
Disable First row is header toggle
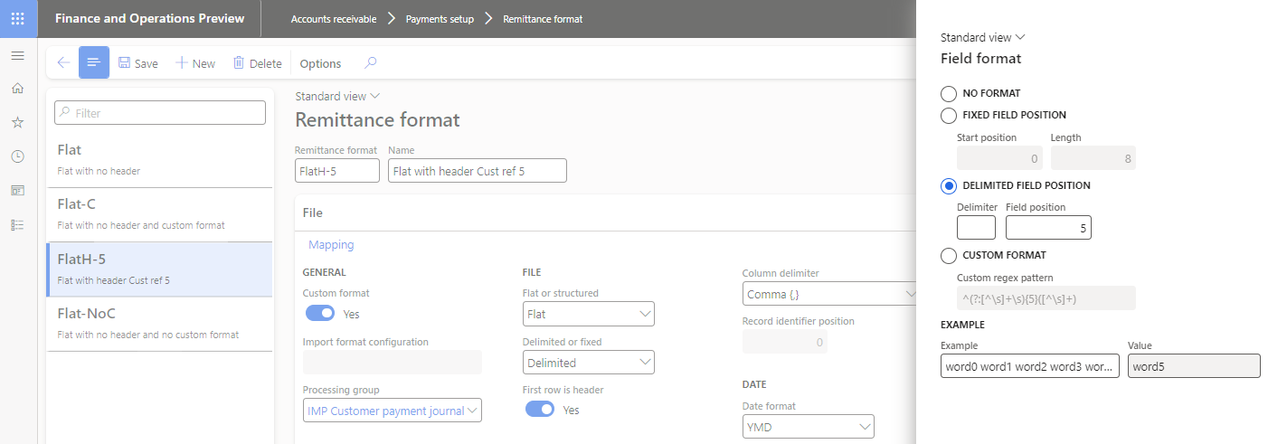(x=540, y=410)
